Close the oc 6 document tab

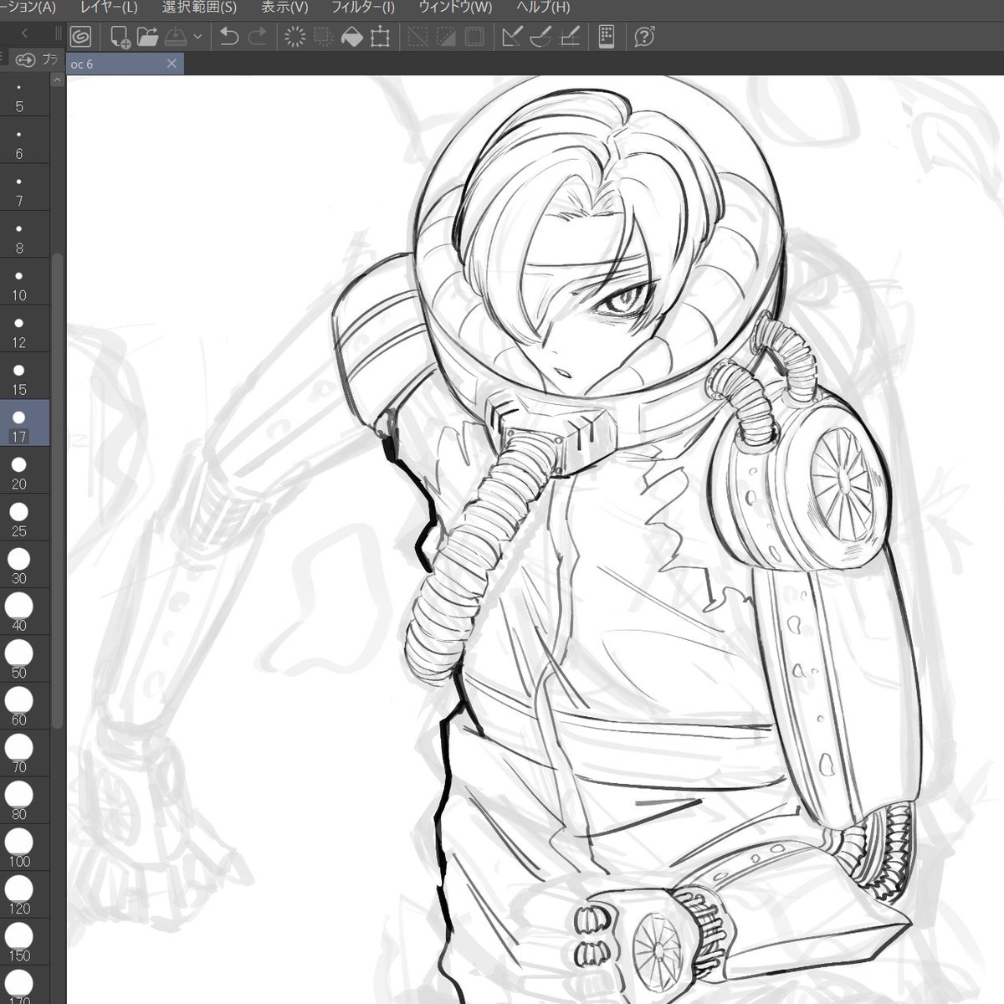click(x=172, y=64)
